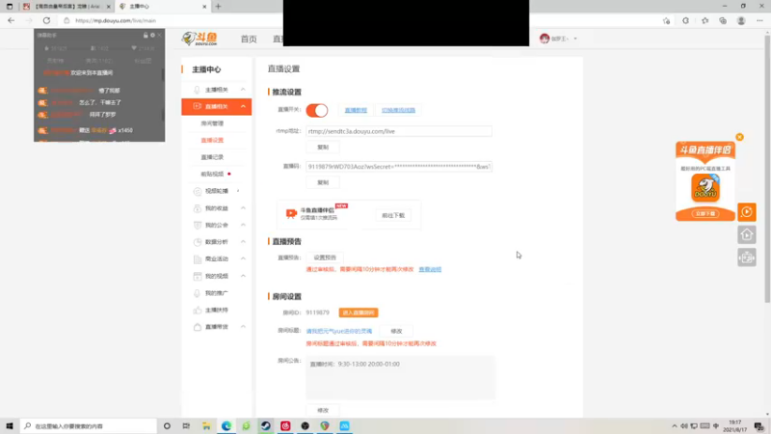Copy the stream code with its 复制 button
The width and height of the screenshot is (771, 434).
click(x=323, y=182)
